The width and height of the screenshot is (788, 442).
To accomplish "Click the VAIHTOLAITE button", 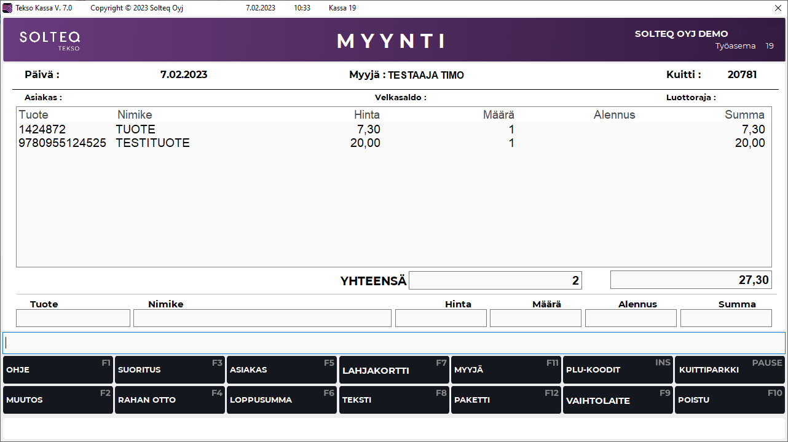I will 617,400.
